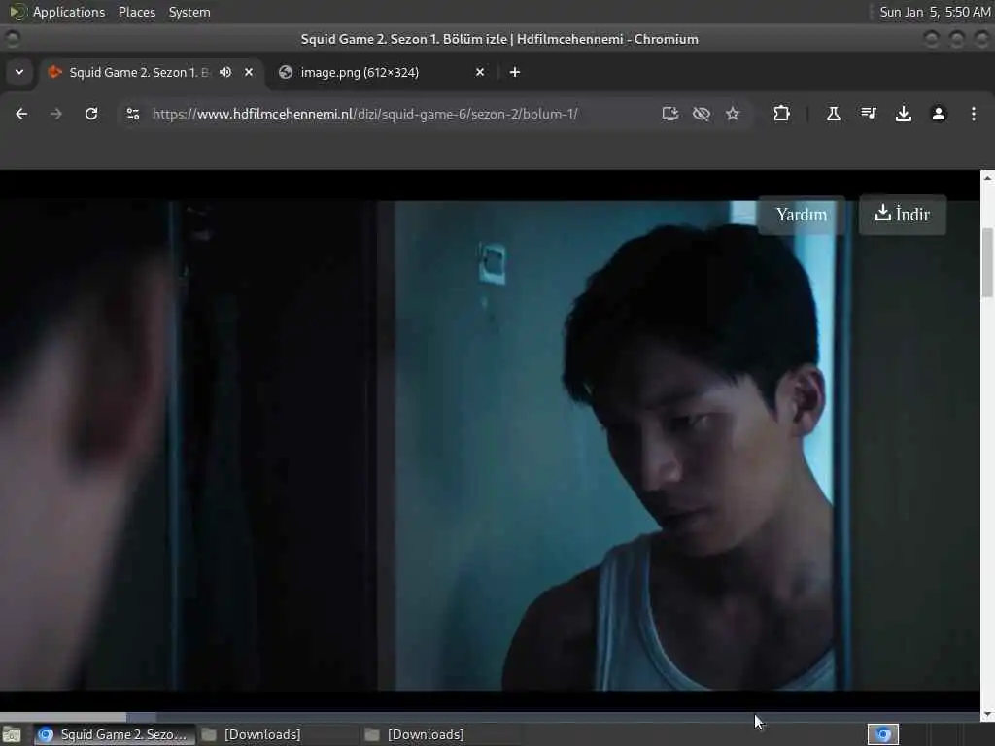
Task: Click the forward navigation arrow
Action: coord(55,114)
